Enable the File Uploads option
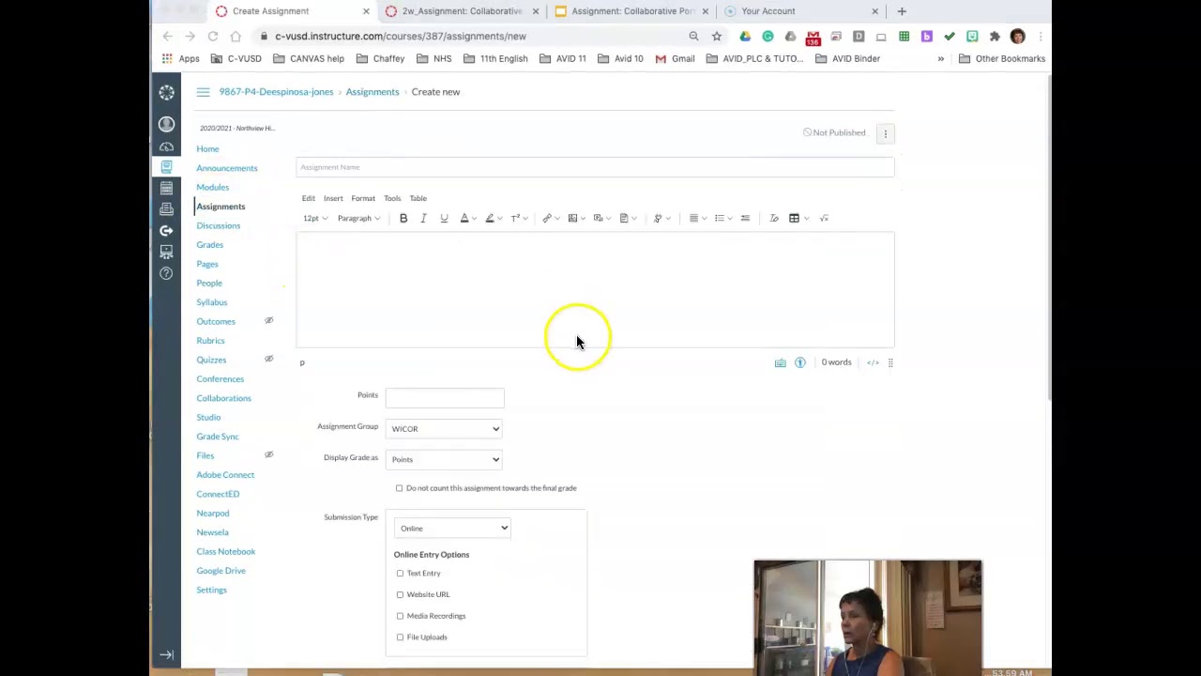The width and height of the screenshot is (1201, 676). tap(400, 638)
